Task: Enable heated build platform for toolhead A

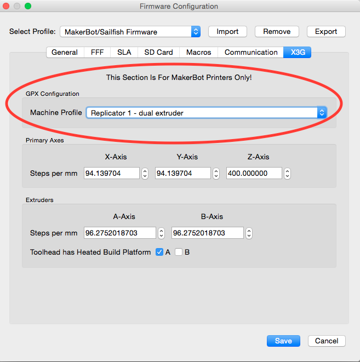Action: click(x=159, y=252)
